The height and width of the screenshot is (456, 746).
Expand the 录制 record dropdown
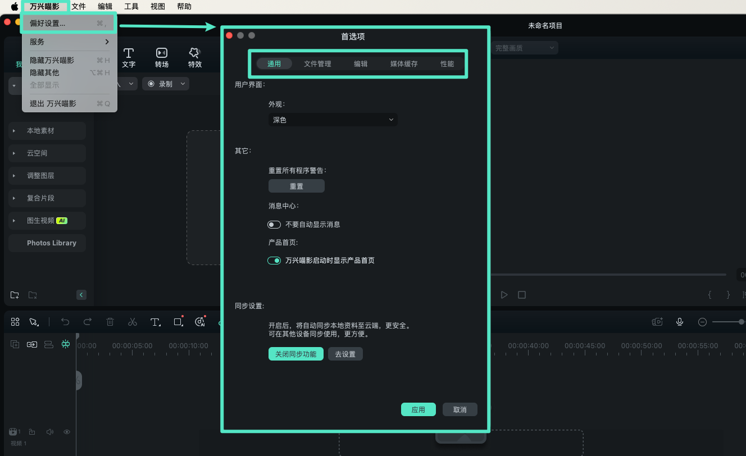pos(181,83)
